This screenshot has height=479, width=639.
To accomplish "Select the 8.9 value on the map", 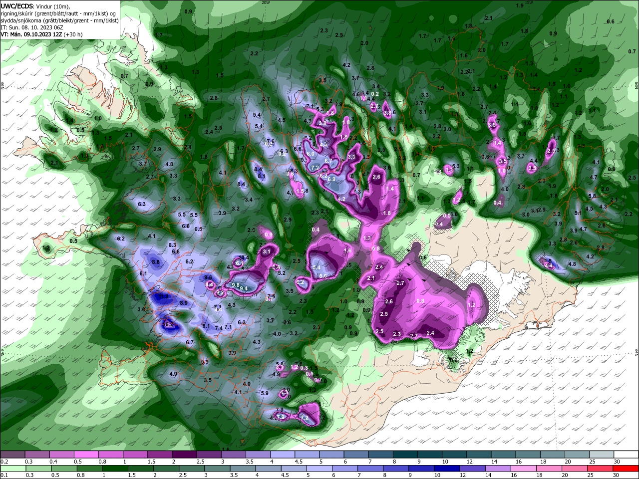I will tap(184, 303).
